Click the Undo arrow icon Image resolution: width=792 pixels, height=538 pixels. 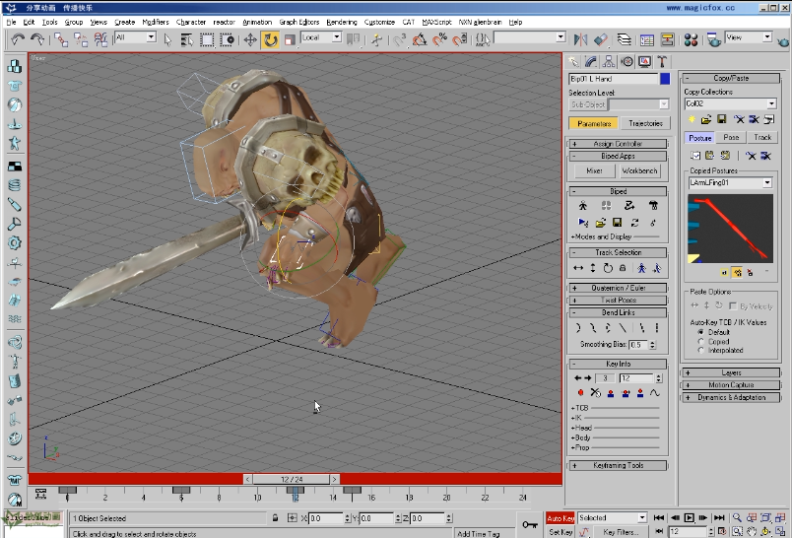pyautogui.click(x=18, y=38)
